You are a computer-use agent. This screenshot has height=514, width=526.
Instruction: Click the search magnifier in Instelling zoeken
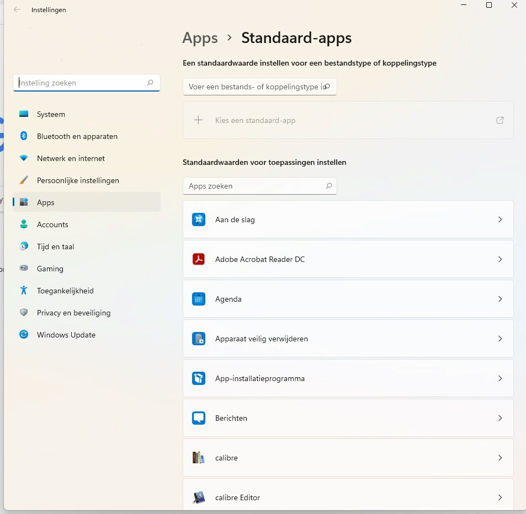[x=150, y=83]
